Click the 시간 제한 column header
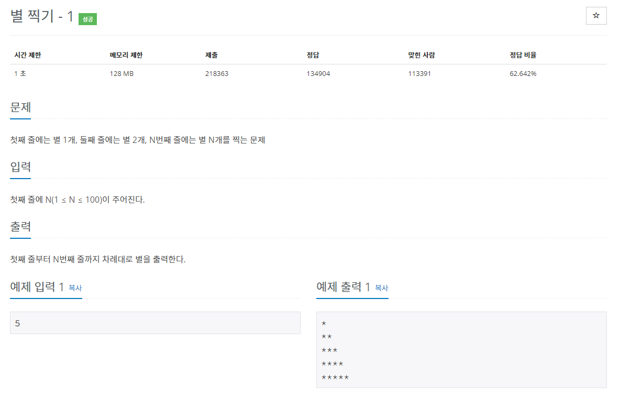 pos(28,55)
